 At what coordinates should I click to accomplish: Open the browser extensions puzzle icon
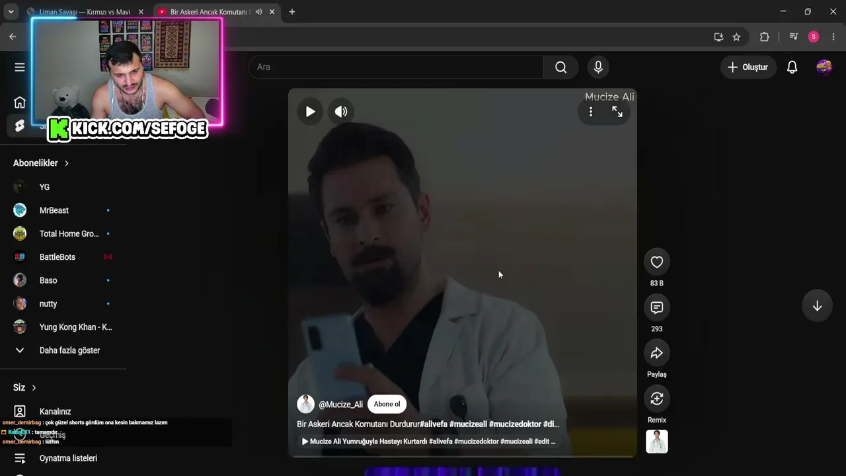[765, 37]
